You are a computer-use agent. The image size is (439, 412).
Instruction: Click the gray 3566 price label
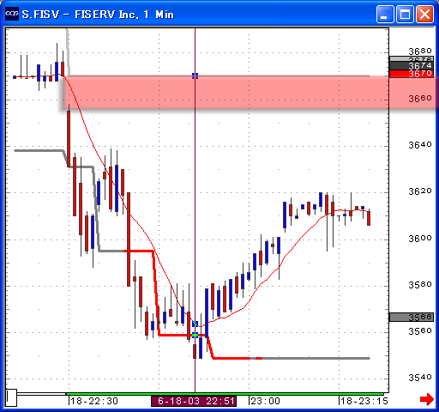tap(412, 317)
